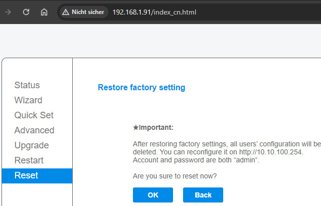The image size is (321, 206).
Task: Choose Restart from the sidebar
Action: click(29, 160)
